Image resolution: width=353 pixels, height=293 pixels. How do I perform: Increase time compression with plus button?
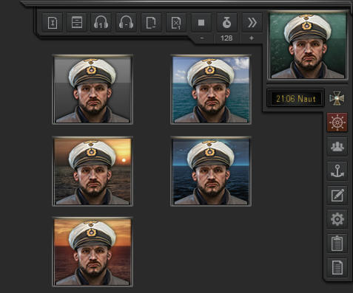coord(252,38)
